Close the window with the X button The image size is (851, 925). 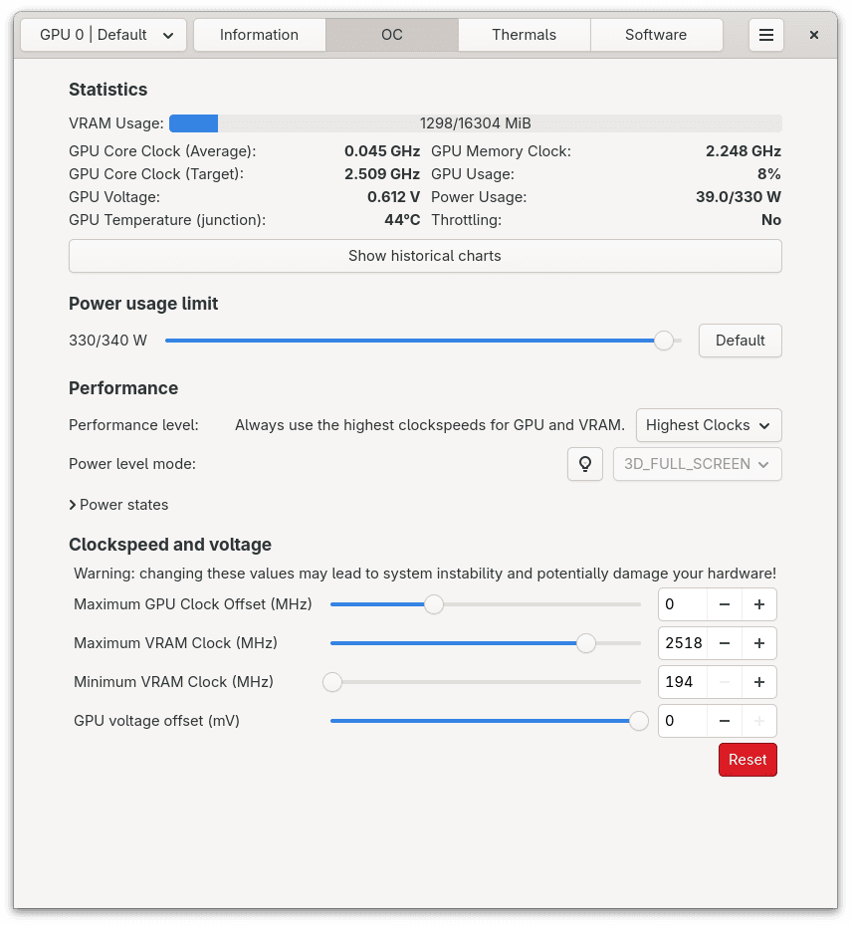(x=814, y=35)
